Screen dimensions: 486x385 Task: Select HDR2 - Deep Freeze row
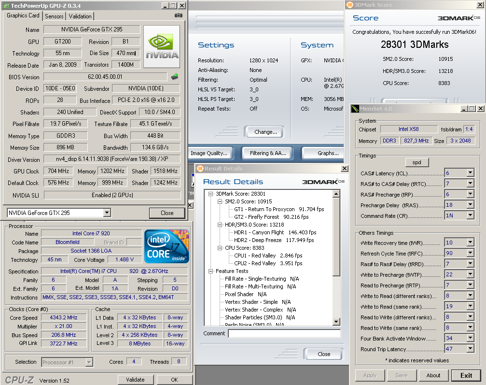coord(274,240)
